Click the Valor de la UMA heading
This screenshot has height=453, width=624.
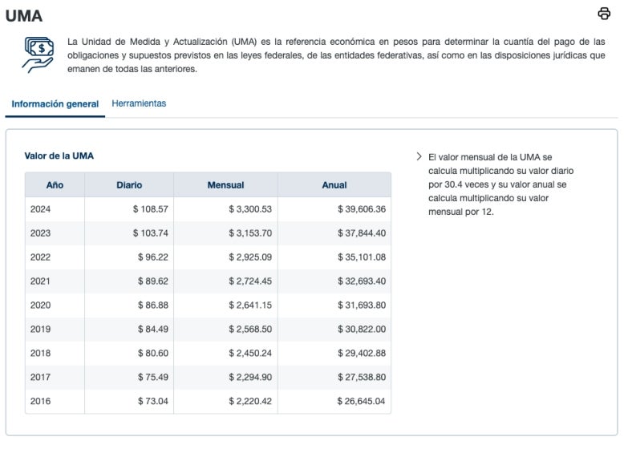click(59, 156)
